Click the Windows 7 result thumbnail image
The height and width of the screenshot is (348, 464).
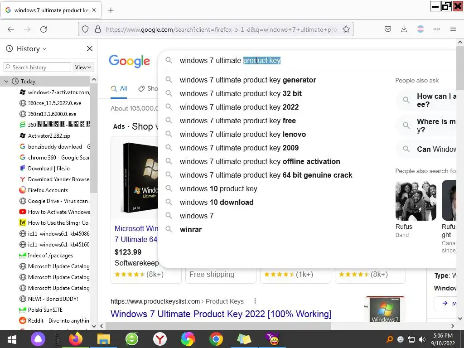pyautogui.click(x=385, y=309)
